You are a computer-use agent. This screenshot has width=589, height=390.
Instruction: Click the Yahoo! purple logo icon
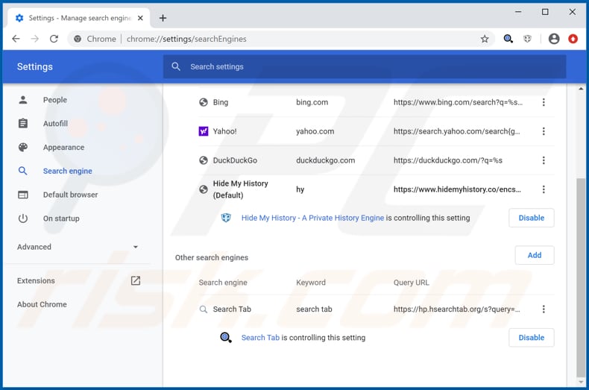[204, 131]
